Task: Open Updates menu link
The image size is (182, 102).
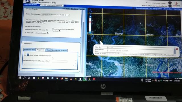Action: point(160,9)
